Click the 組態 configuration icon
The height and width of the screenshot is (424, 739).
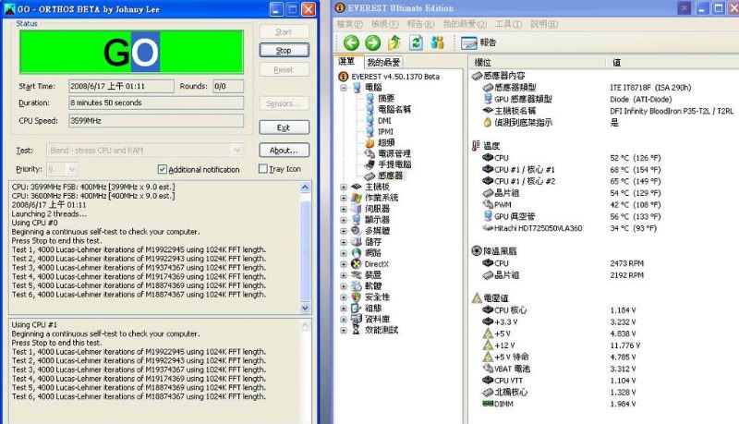pos(357,309)
